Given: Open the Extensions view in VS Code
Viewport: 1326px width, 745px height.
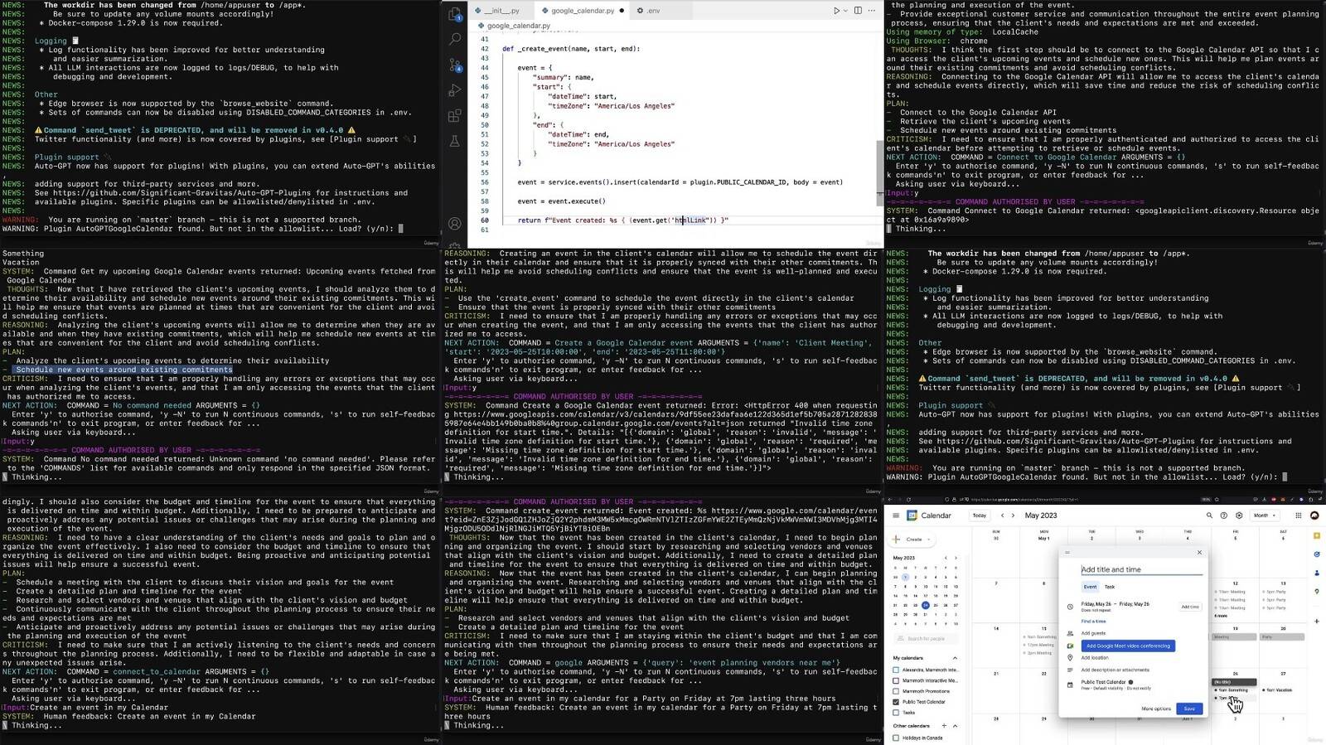Looking at the screenshot, I should 455,116.
